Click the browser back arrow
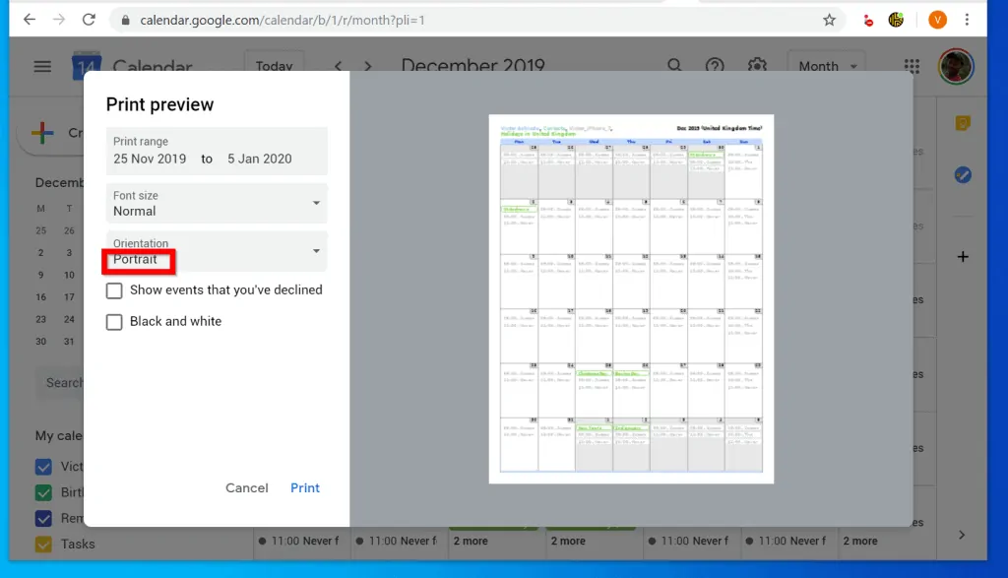The width and height of the screenshot is (1008, 578). click(x=29, y=20)
